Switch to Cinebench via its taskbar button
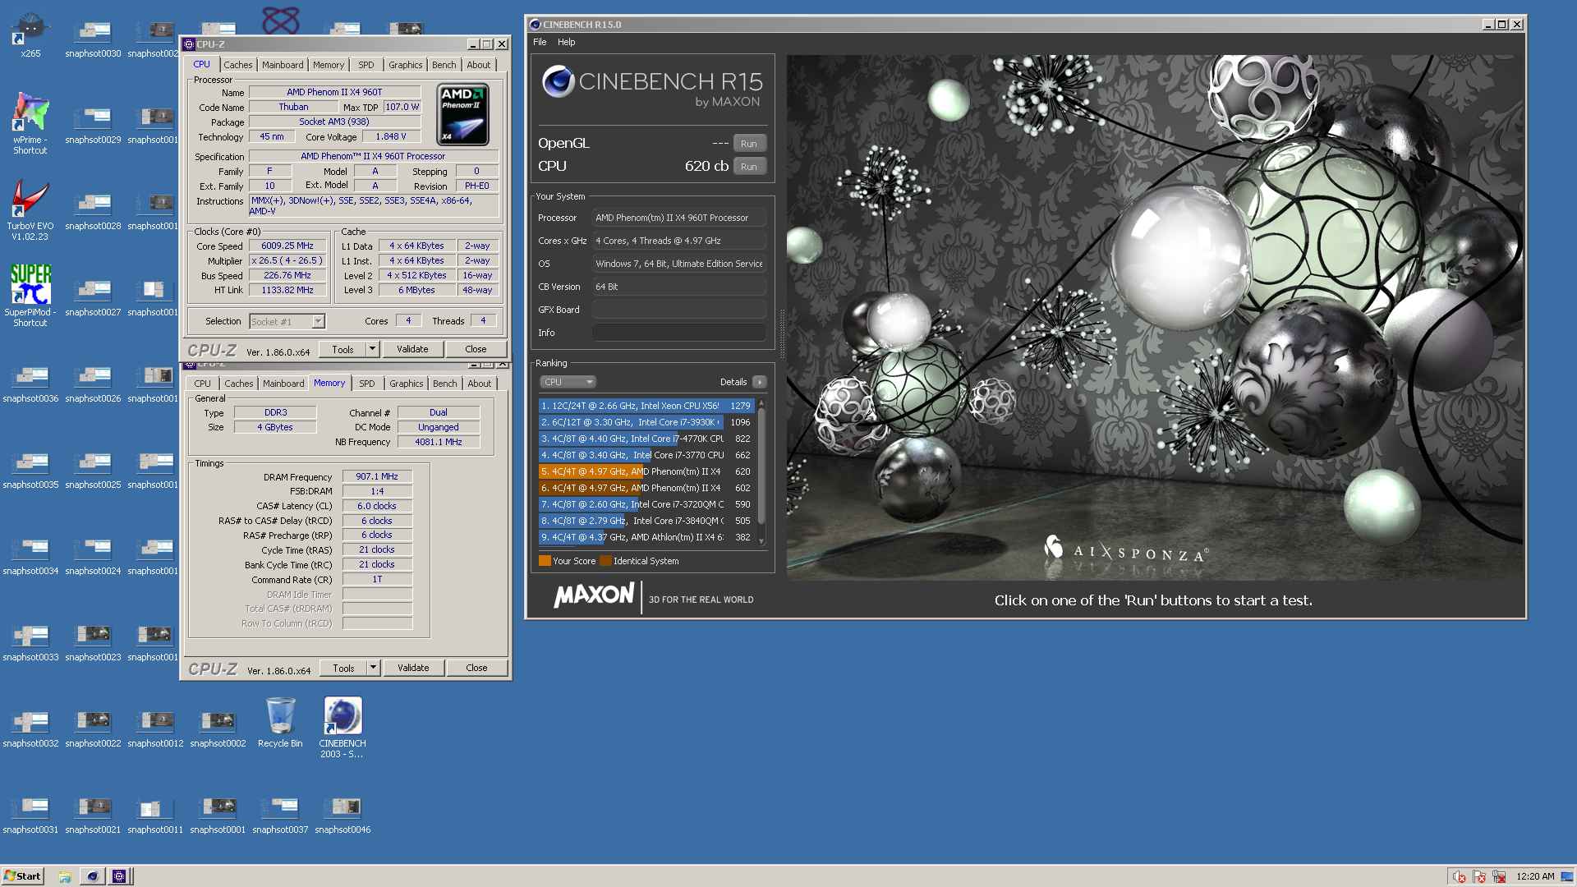Viewport: 1577px width, 887px height. pos(92,876)
